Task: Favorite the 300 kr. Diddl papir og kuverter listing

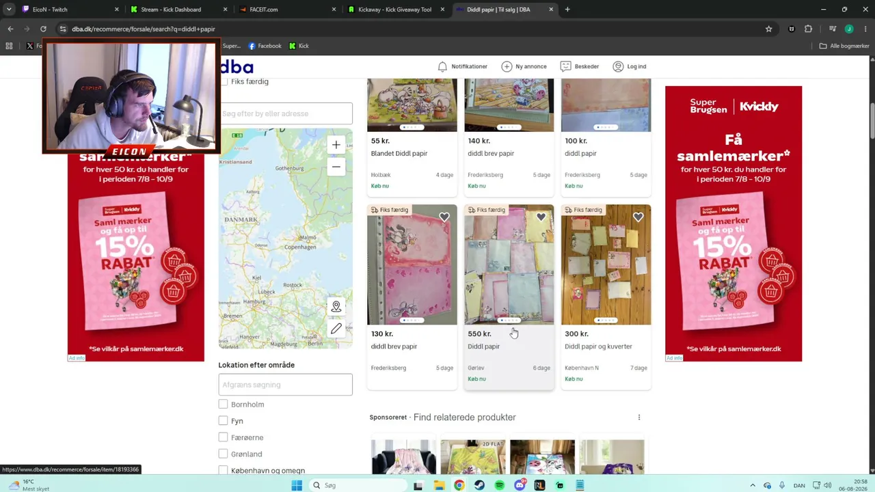Action: tap(638, 217)
